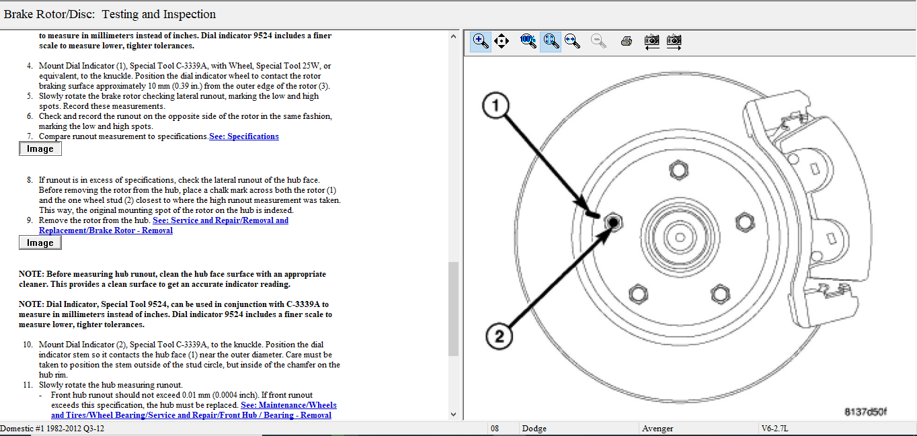Set image zoom to 100%
The image size is (917, 436).
pyautogui.click(x=528, y=41)
